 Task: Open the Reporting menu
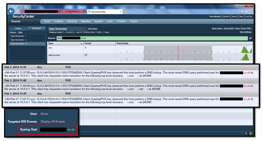[86, 21]
